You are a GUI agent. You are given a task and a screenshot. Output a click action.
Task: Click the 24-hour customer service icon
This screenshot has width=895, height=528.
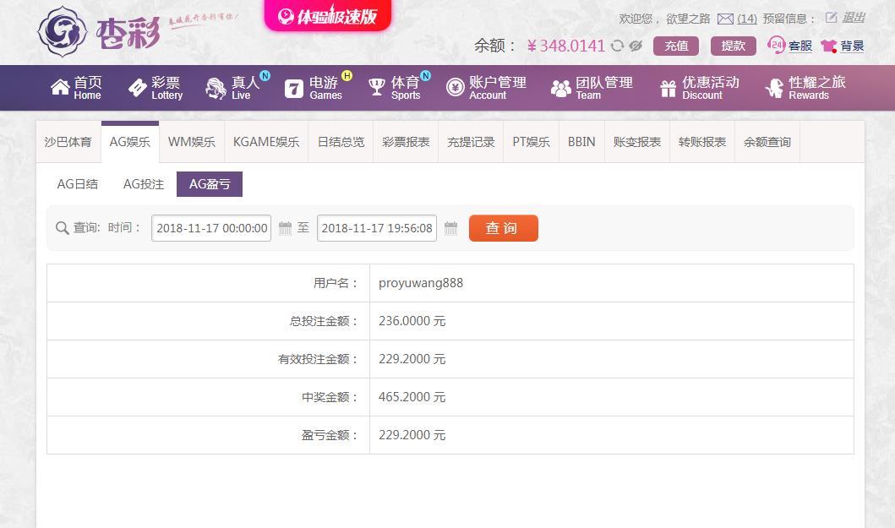(x=777, y=45)
